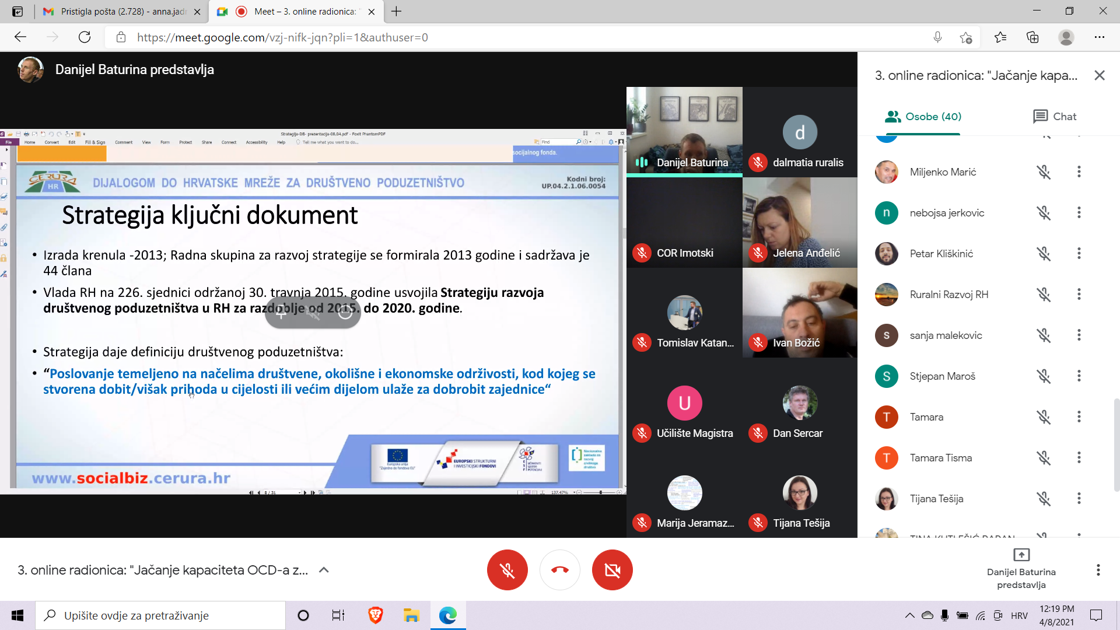Mute Miljenko Marić in participant list
The image size is (1120, 630).
(1044, 172)
